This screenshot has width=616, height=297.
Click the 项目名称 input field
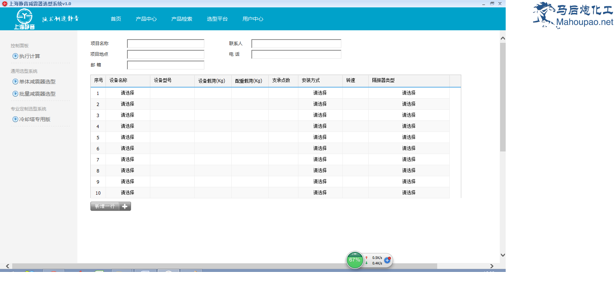click(165, 44)
